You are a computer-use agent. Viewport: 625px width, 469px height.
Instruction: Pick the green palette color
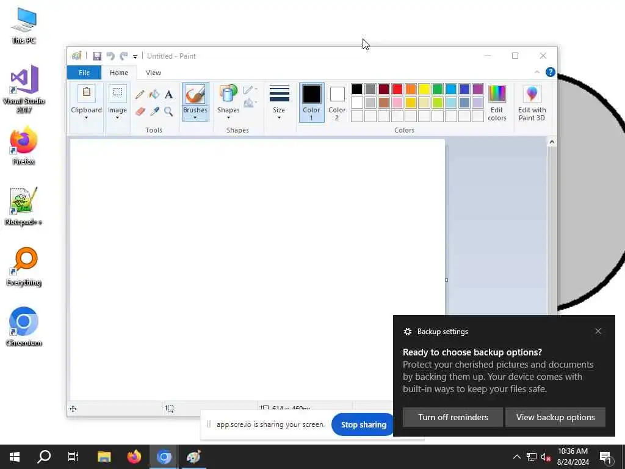click(x=438, y=89)
